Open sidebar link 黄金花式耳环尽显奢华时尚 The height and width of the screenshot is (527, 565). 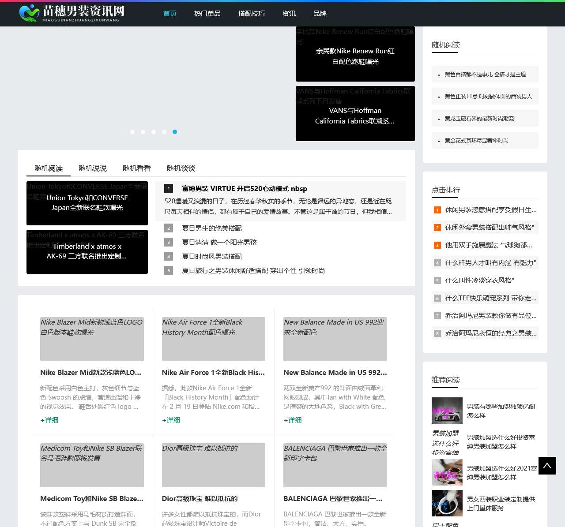[476, 140]
